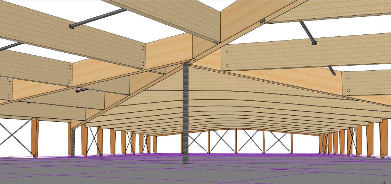This screenshot has height=184, width=391.
Task: Select the leftmost timber post
Action: (35, 137)
